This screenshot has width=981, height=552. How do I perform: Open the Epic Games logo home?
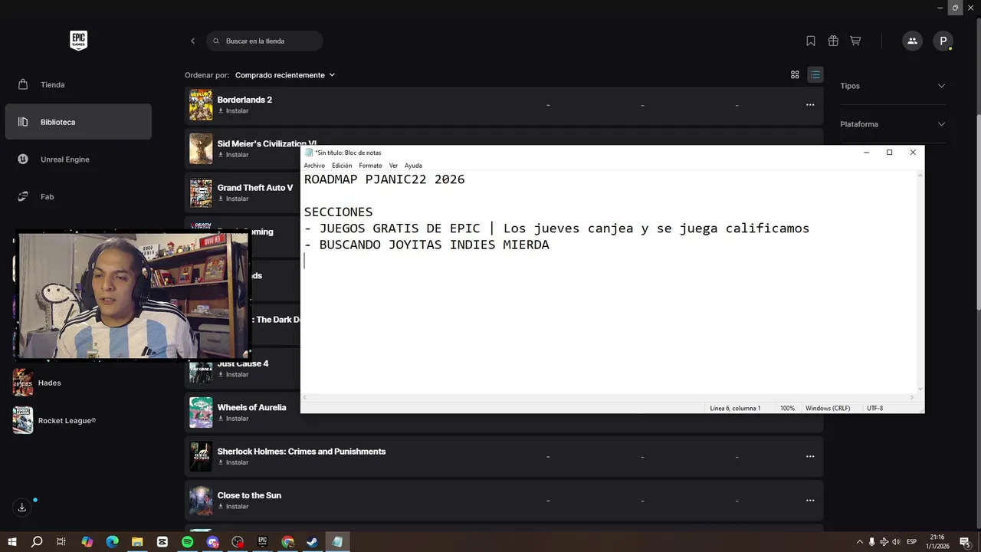78,41
